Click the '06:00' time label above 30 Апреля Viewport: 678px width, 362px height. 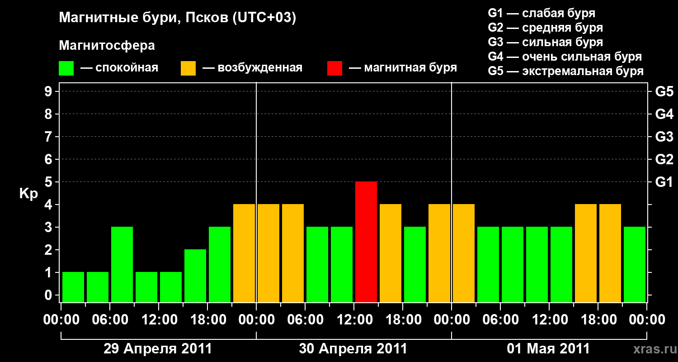pyautogui.click(x=305, y=320)
